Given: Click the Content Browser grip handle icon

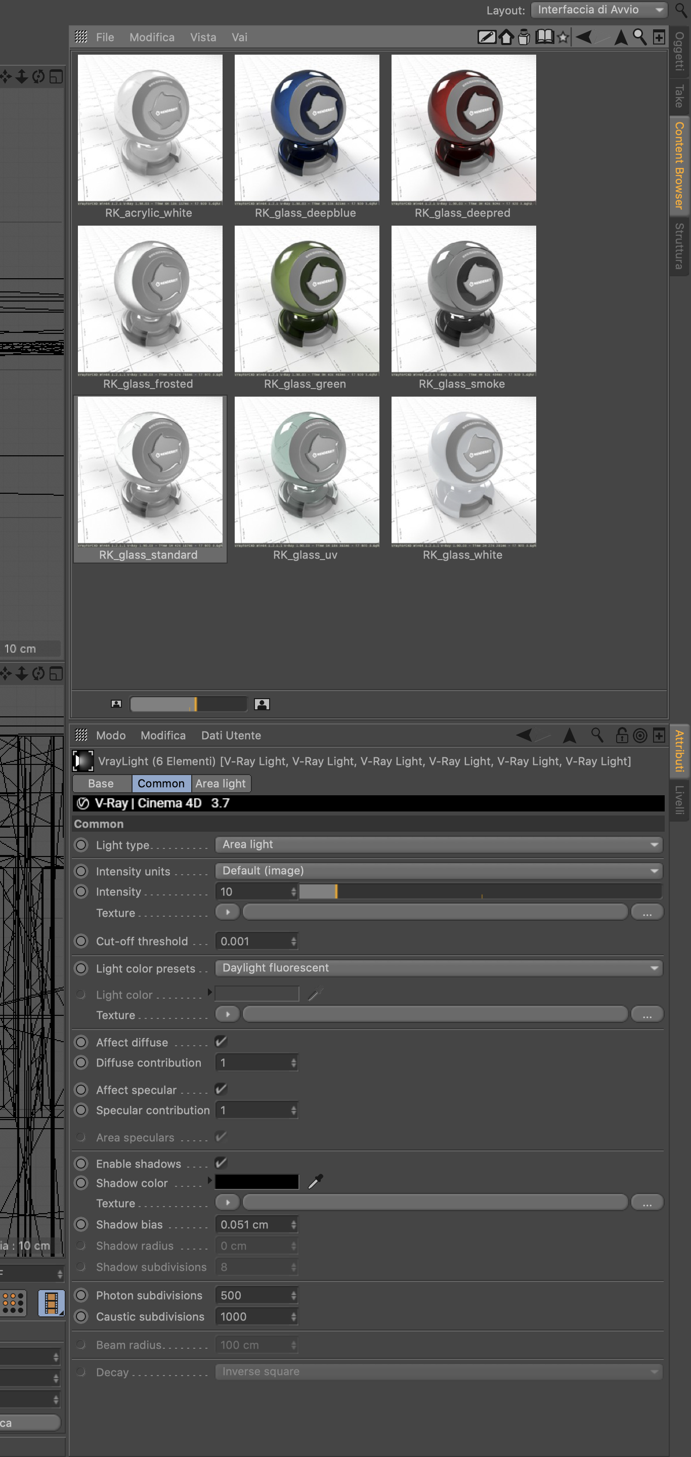Looking at the screenshot, I should pos(81,37).
